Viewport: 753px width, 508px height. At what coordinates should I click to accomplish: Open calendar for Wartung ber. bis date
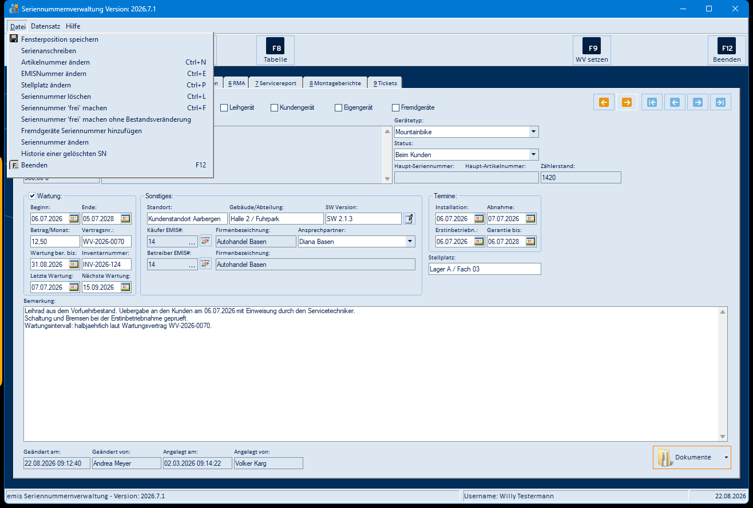[74, 264]
